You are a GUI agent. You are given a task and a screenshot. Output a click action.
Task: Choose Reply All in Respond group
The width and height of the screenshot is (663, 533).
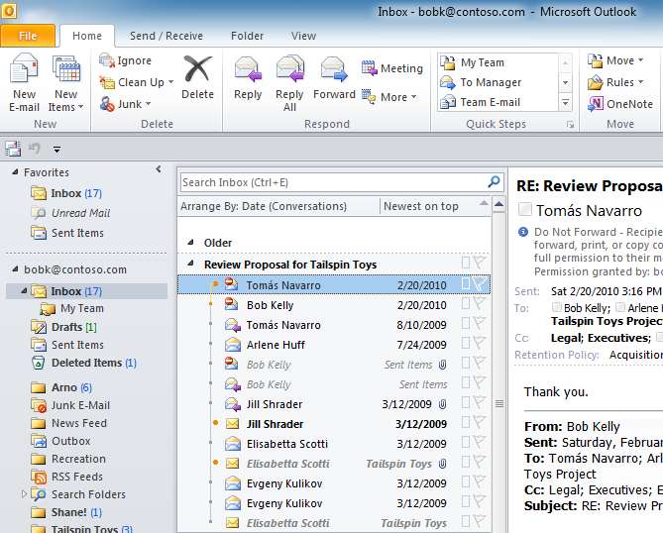(289, 82)
